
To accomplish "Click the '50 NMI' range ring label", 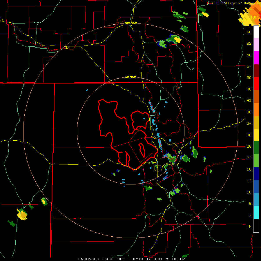I will (x=130, y=77).
